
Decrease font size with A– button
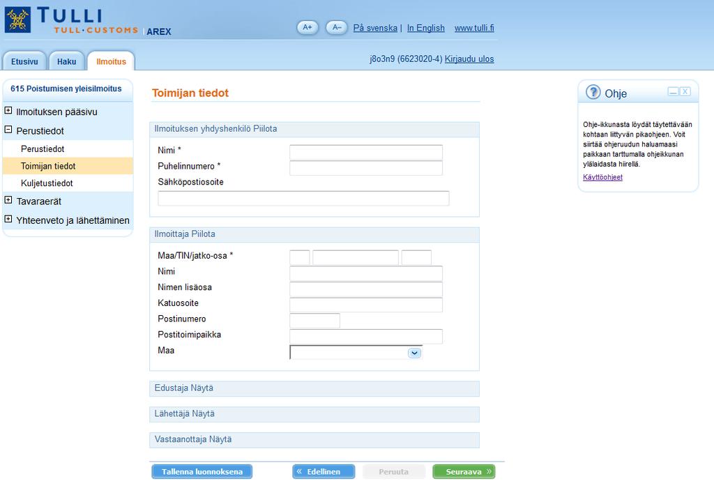coord(337,27)
